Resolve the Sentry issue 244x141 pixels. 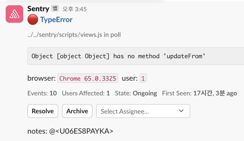[43, 111]
